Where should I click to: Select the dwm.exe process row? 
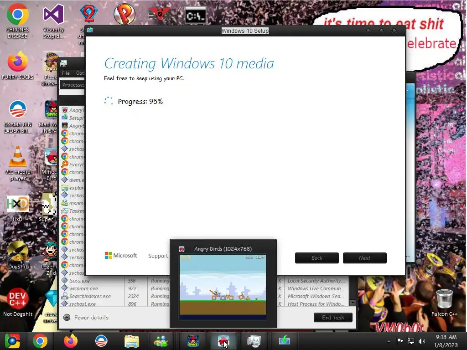coord(73,180)
